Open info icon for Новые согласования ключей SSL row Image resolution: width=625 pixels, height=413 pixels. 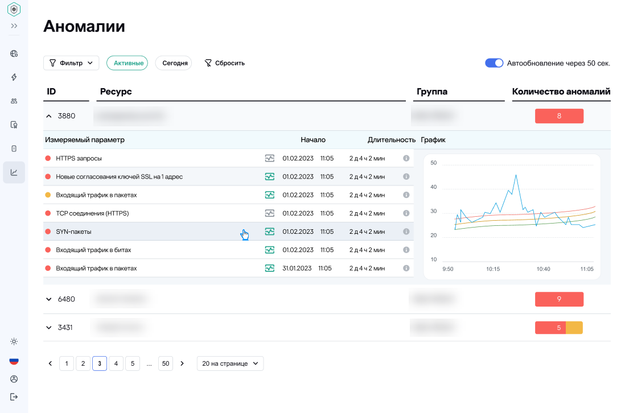pos(406,176)
